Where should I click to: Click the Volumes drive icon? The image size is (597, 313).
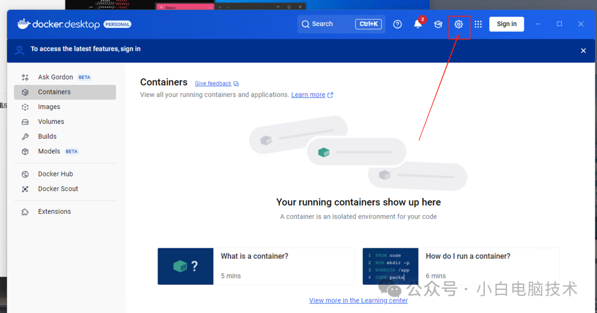click(x=25, y=122)
